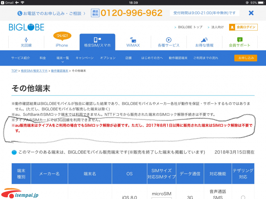Tap the battery status icon

(261, 3)
